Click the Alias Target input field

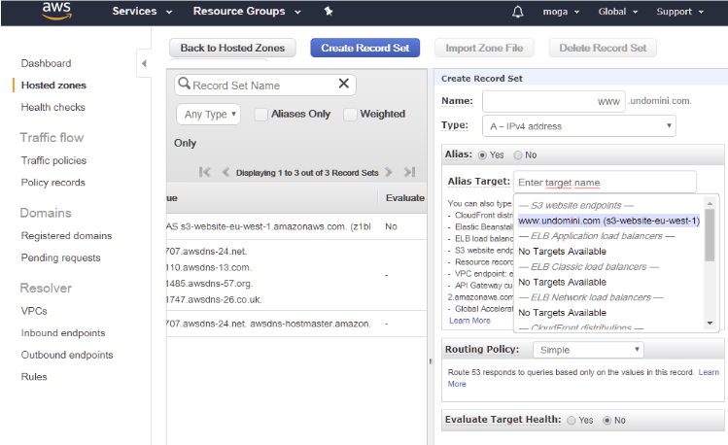pyautogui.click(x=605, y=183)
